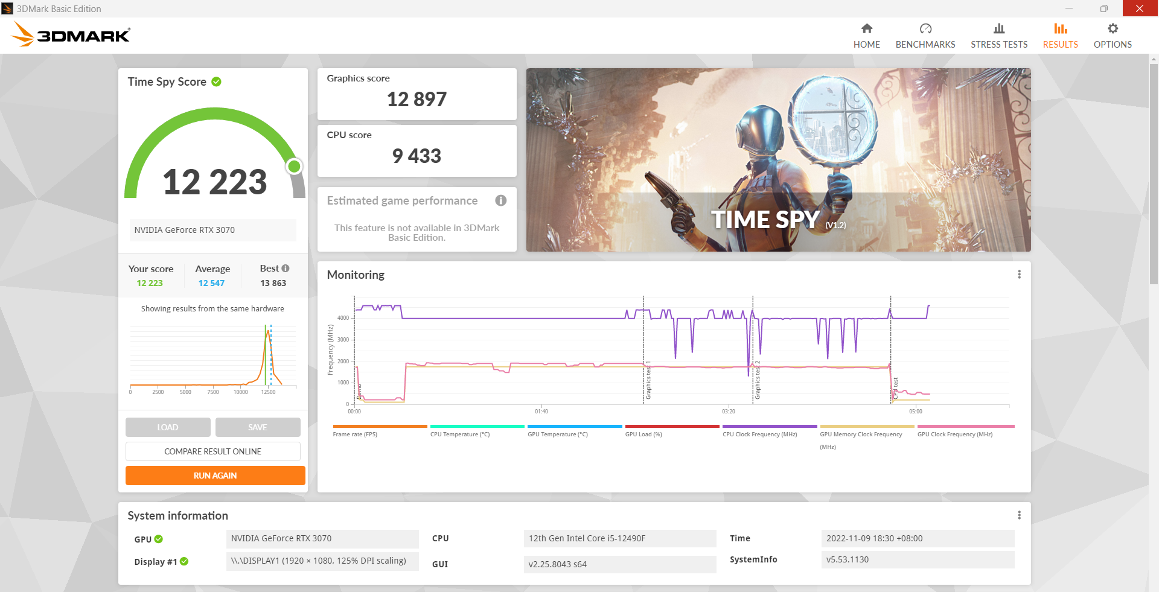
Task: Click the green score gauge knob
Action: click(x=295, y=167)
